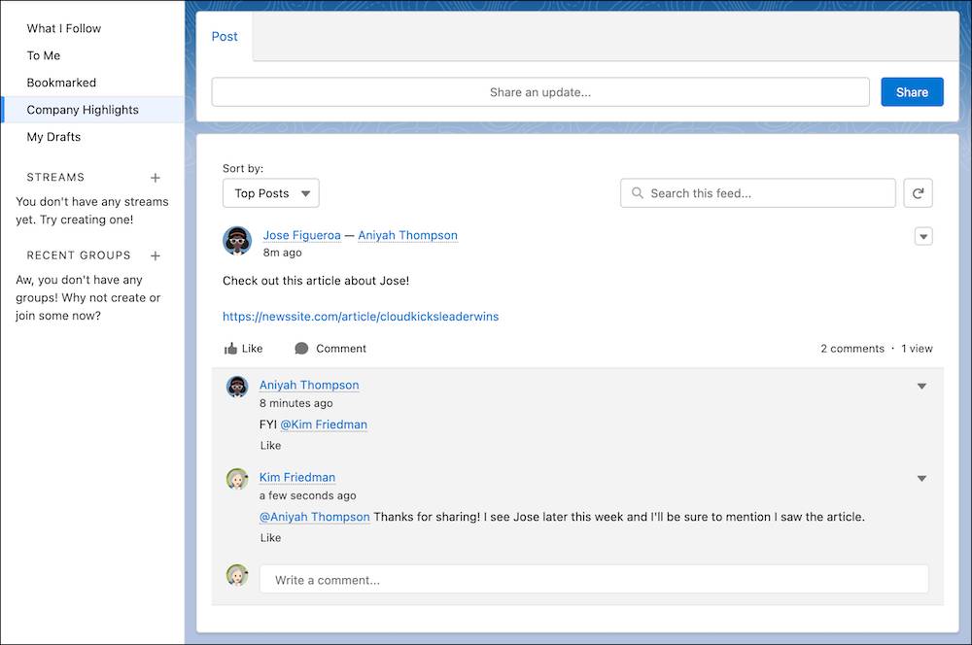The image size is (972, 645).
Task: Open the newssite article link about Jose
Action: 361,316
